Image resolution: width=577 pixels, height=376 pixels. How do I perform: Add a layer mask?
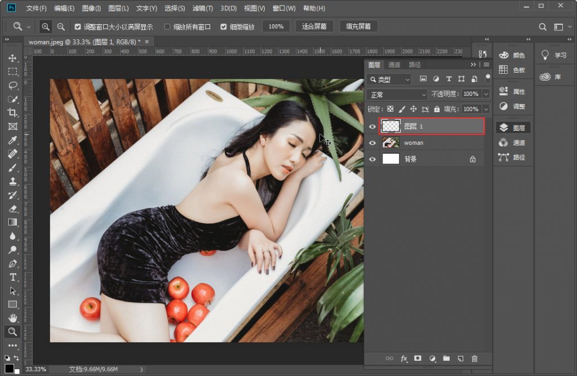[x=418, y=359]
